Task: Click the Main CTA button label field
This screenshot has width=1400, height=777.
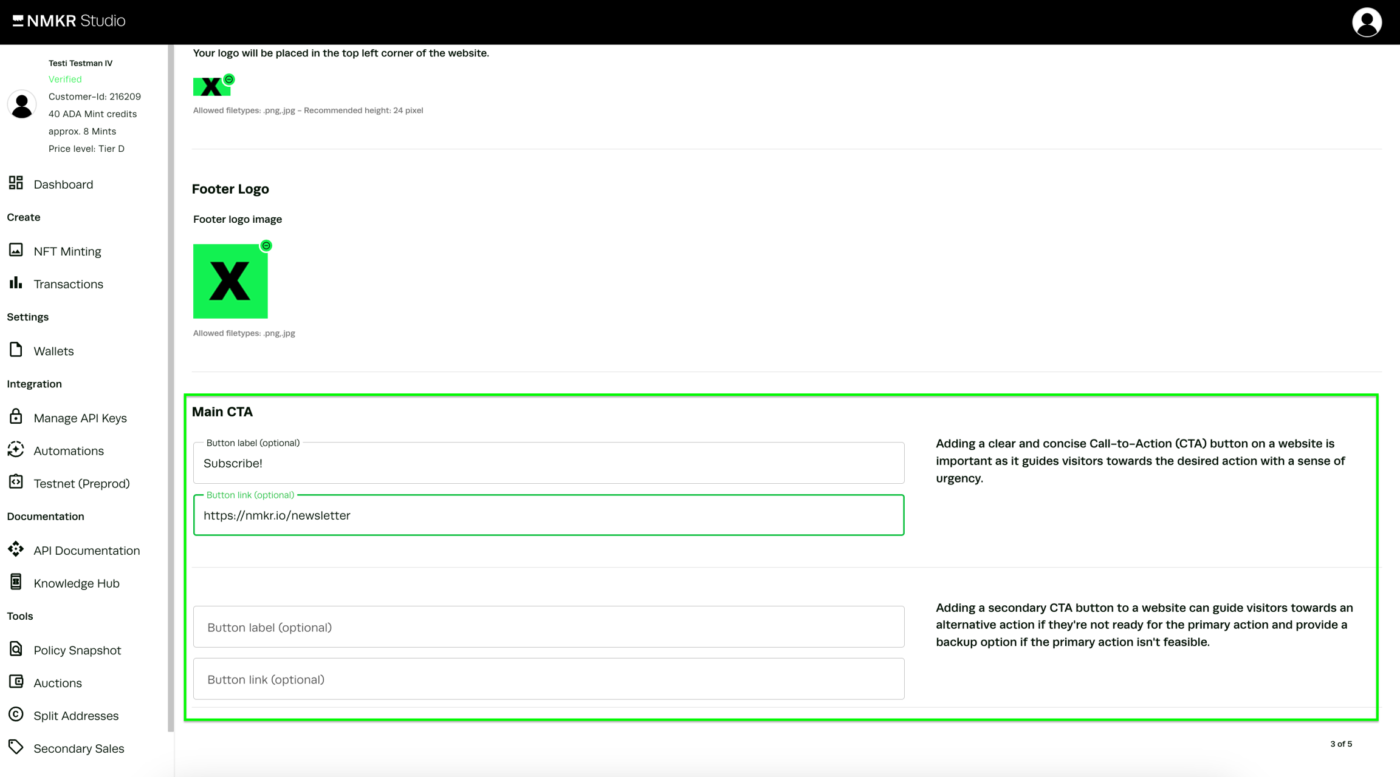Action: 548,463
